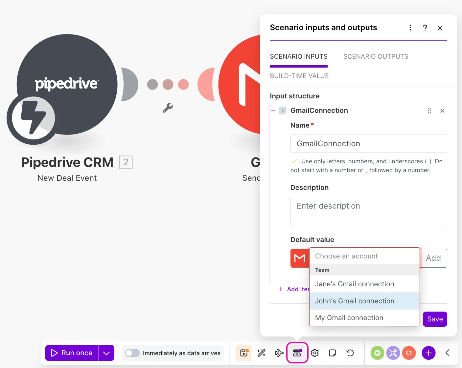
Task: Click the "Input structure" heading
Action: coord(295,96)
